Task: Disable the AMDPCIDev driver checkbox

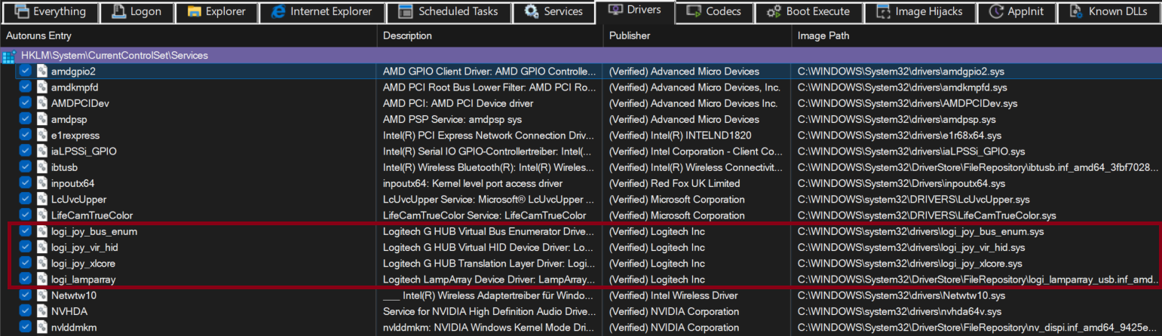Action: [26, 103]
